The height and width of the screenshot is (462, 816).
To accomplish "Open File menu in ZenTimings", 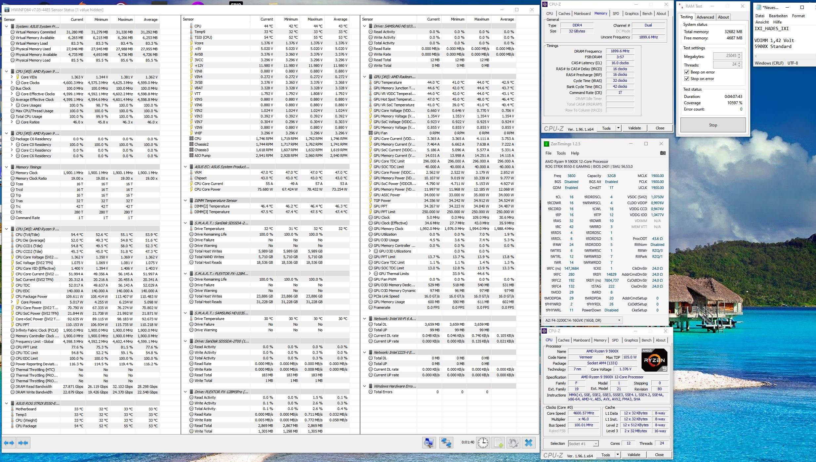I will coord(548,153).
